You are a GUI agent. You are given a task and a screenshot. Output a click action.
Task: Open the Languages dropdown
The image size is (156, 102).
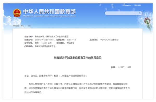(127, 5)
